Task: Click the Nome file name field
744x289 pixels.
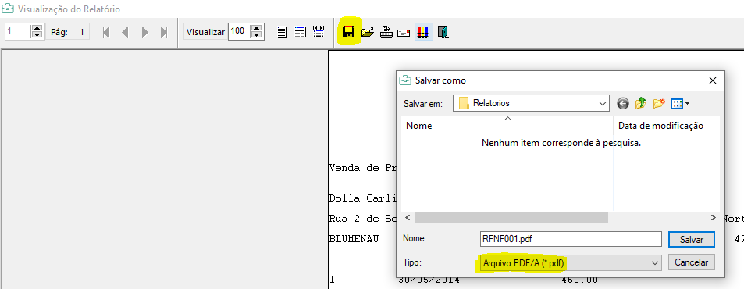Action: pos(571,239)
